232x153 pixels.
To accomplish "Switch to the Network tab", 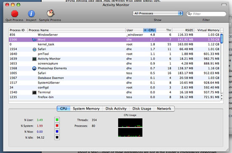I will 164,109.
